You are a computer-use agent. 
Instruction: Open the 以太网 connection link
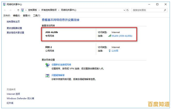click(115, 51)
